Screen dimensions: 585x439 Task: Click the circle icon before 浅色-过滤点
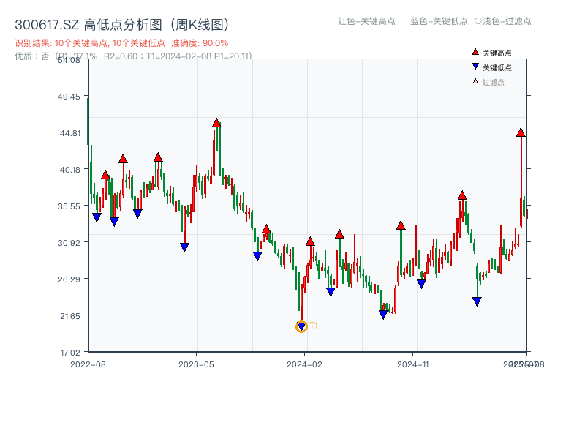click(x=478, y=21)
